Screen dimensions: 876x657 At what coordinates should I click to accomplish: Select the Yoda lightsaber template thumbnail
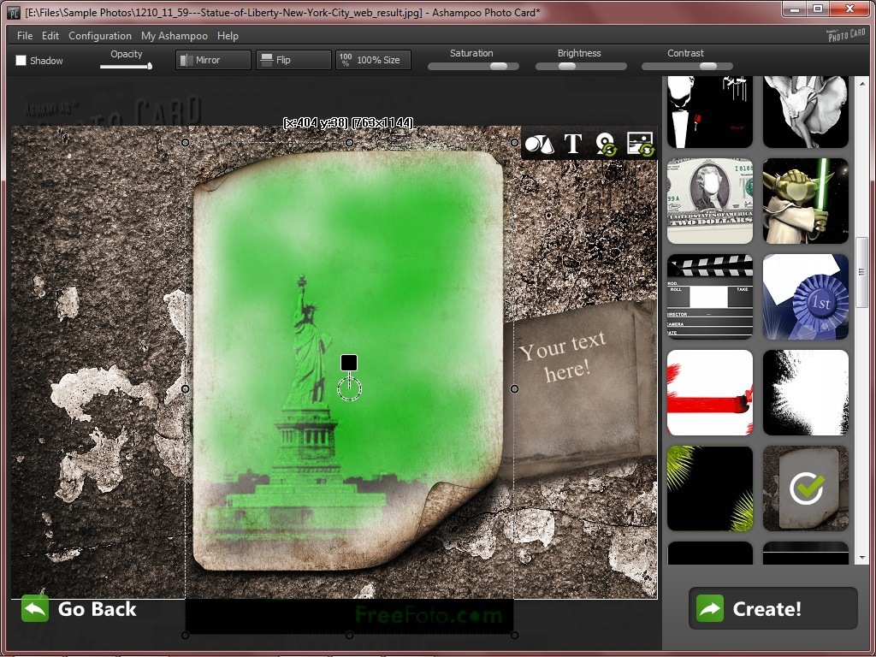(806, 201)
